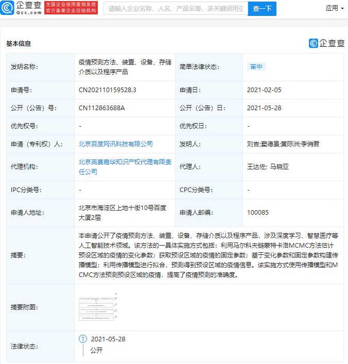Focus the company name search field

click(176, 9)
